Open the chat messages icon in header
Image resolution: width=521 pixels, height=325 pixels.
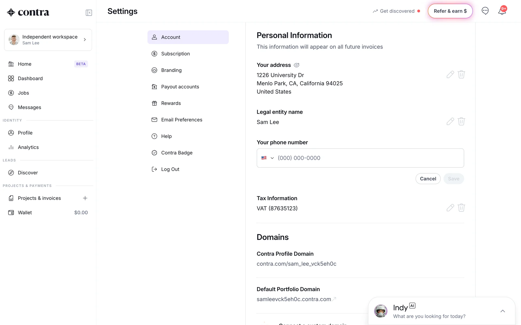coord(485,11)
